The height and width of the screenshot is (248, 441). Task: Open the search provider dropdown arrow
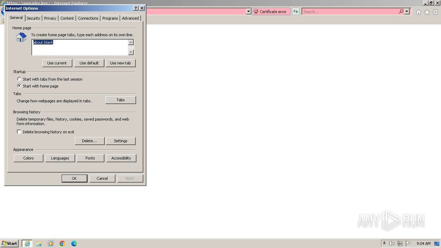407,11
